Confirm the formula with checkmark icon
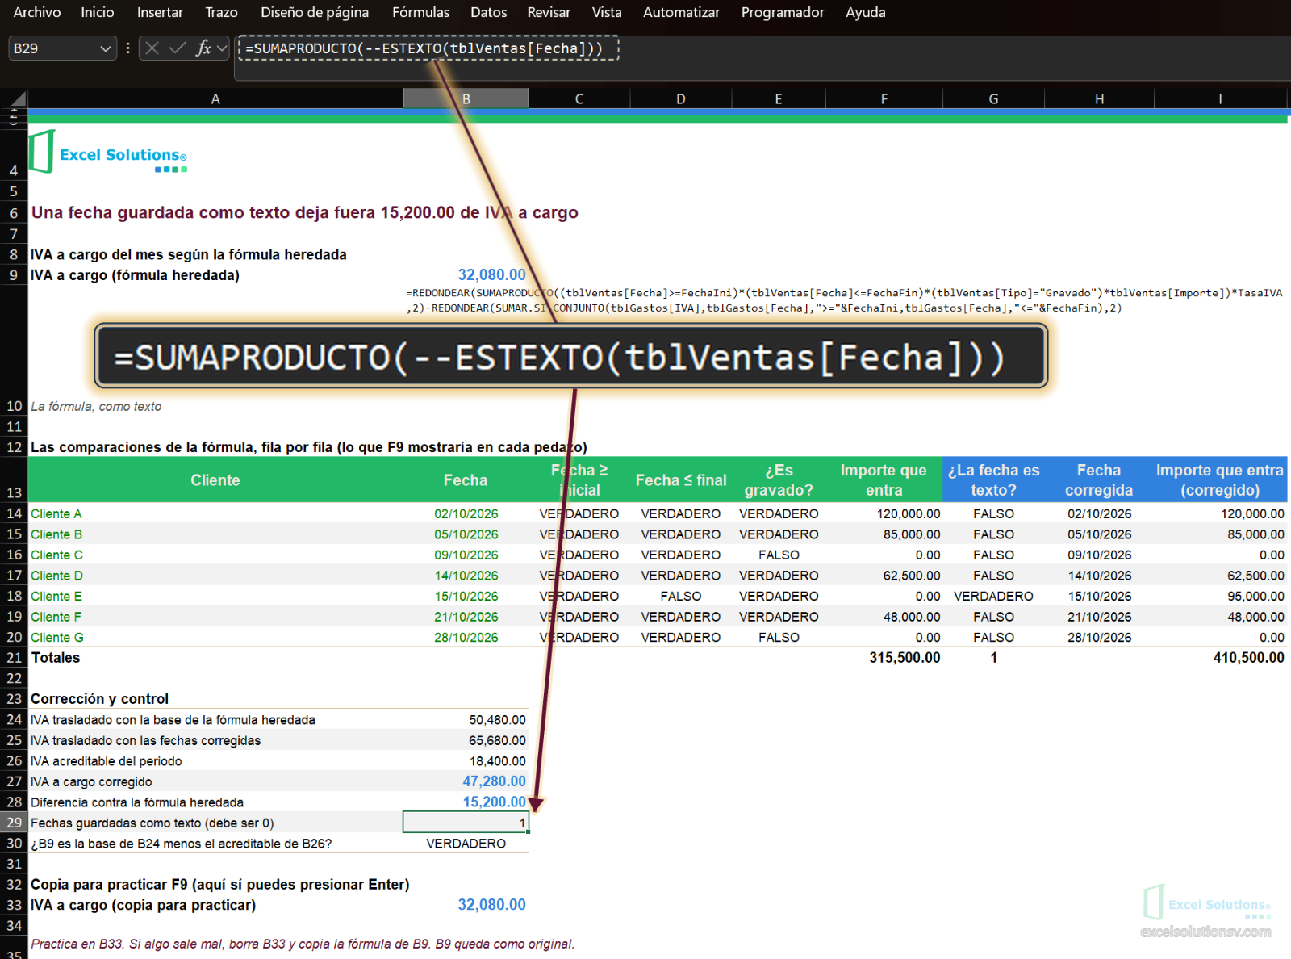 (x=178, y=48)
